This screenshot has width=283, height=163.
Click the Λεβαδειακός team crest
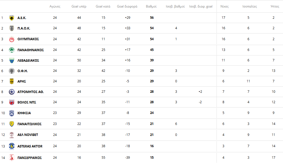point(11,60)
